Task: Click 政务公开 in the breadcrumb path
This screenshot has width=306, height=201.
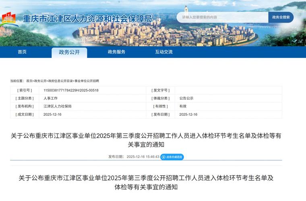Action: tap(40, 81)
